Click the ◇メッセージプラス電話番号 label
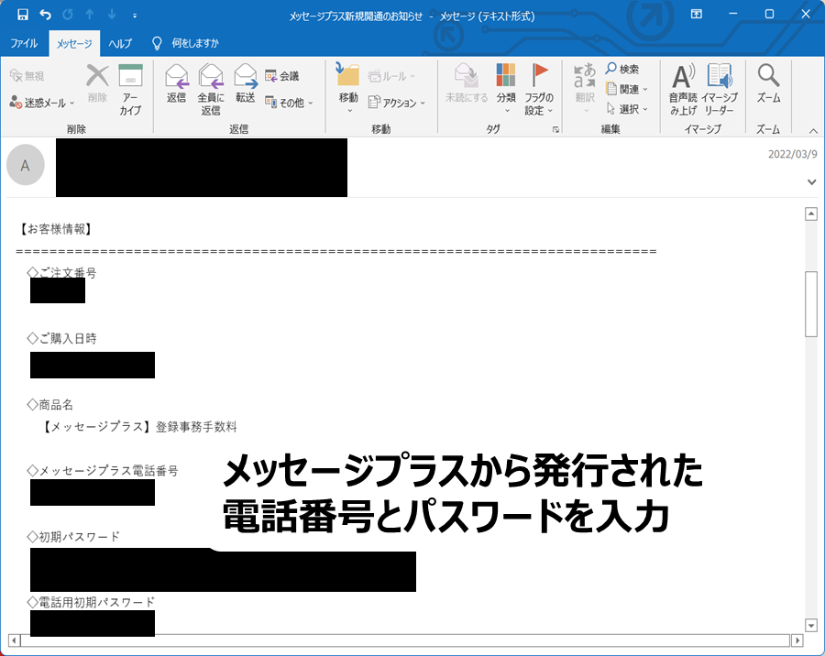 [103, 470]
